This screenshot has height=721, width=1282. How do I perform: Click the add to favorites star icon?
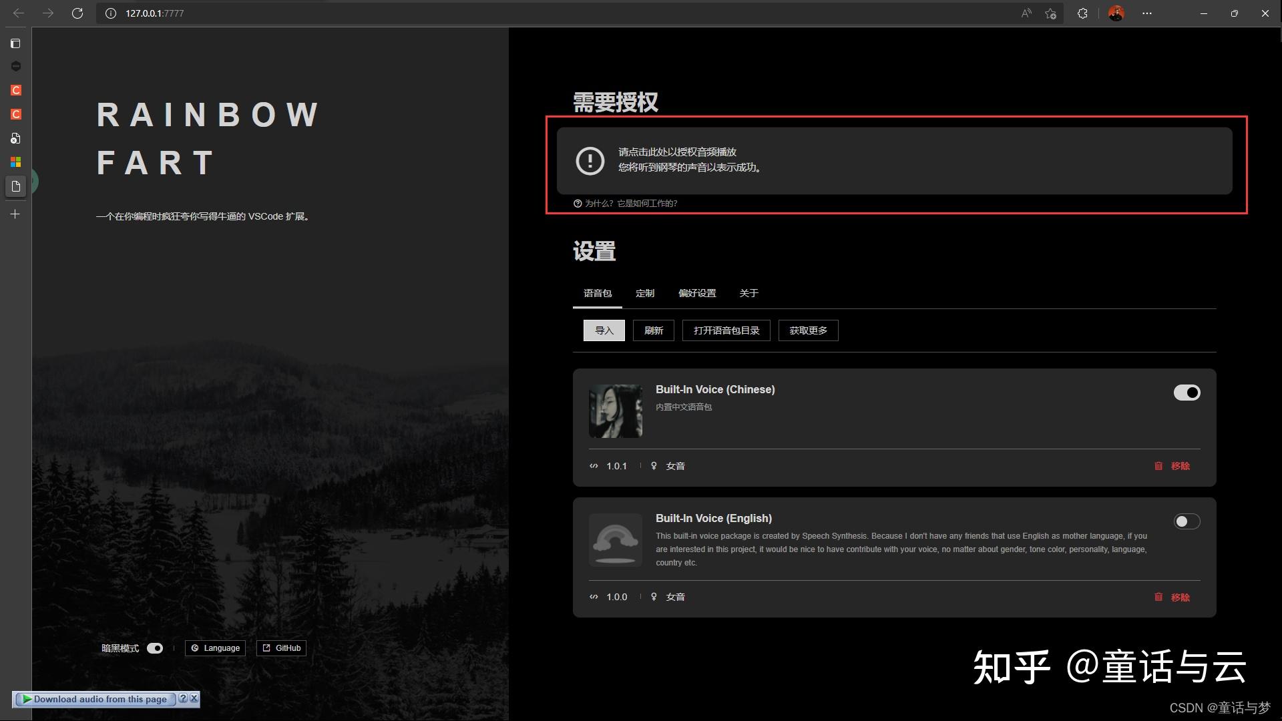point(1050,13)
